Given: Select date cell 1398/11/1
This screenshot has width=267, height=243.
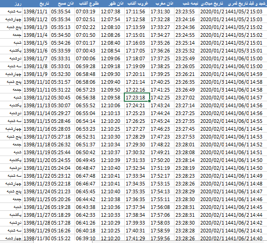Looking at the screenshot, I should pos(36,12).
